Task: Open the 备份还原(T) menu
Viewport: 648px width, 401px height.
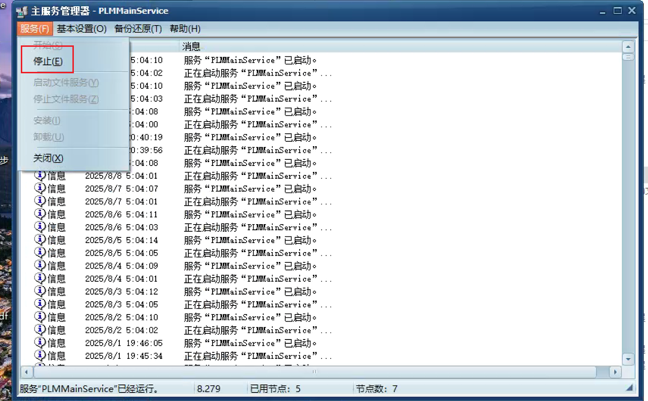Action: (138, 29)
